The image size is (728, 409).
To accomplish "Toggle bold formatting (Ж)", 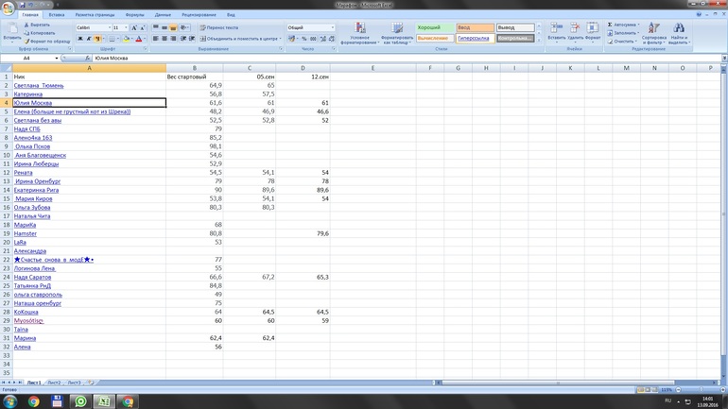I will coord(79,39).
